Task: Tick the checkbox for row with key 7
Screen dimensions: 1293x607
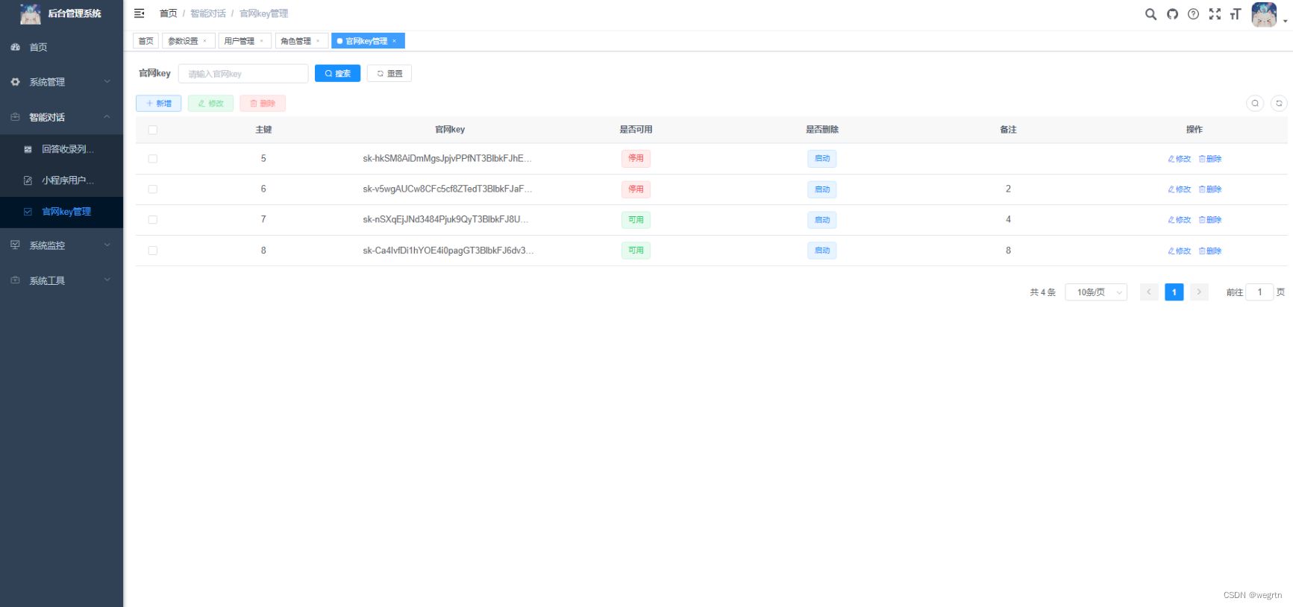Action: tap(153, 220)
